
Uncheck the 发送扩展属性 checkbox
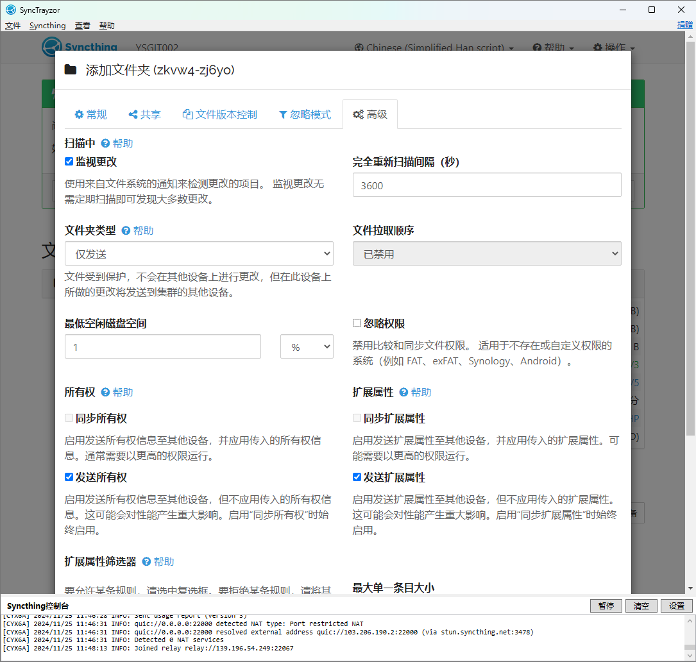(x=357, y=477)
